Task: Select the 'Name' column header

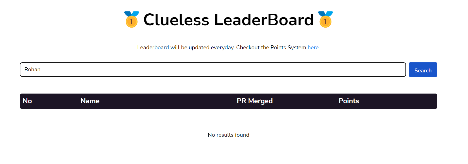Action: (90, 101)
